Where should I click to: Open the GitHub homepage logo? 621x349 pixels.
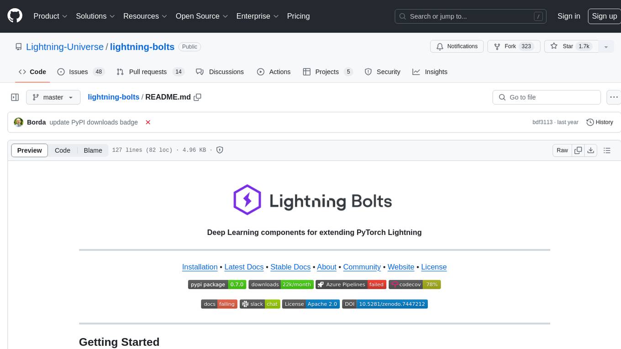[15, 16]
